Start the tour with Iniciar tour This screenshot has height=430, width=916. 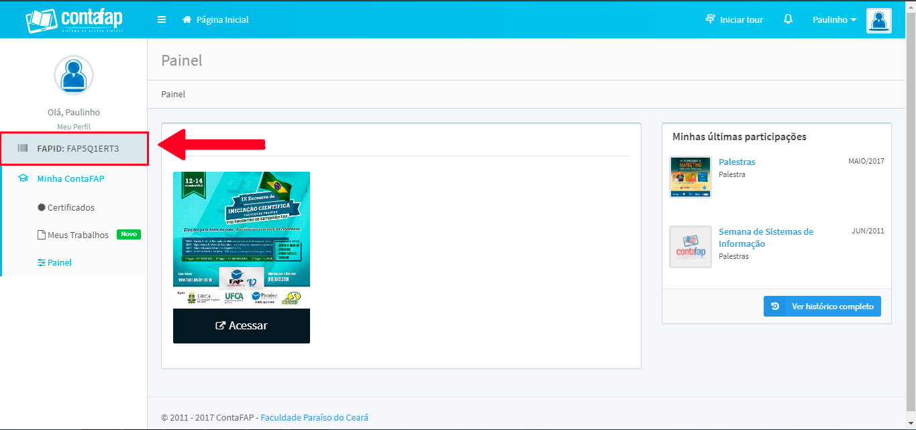pyautogui.click(x=734, y=19)
